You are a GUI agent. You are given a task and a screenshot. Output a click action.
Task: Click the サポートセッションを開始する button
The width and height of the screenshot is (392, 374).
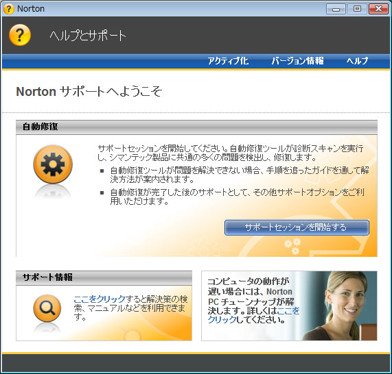[297, 227]
